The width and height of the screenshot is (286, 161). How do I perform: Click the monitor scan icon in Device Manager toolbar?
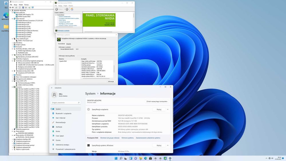(33, 7)
